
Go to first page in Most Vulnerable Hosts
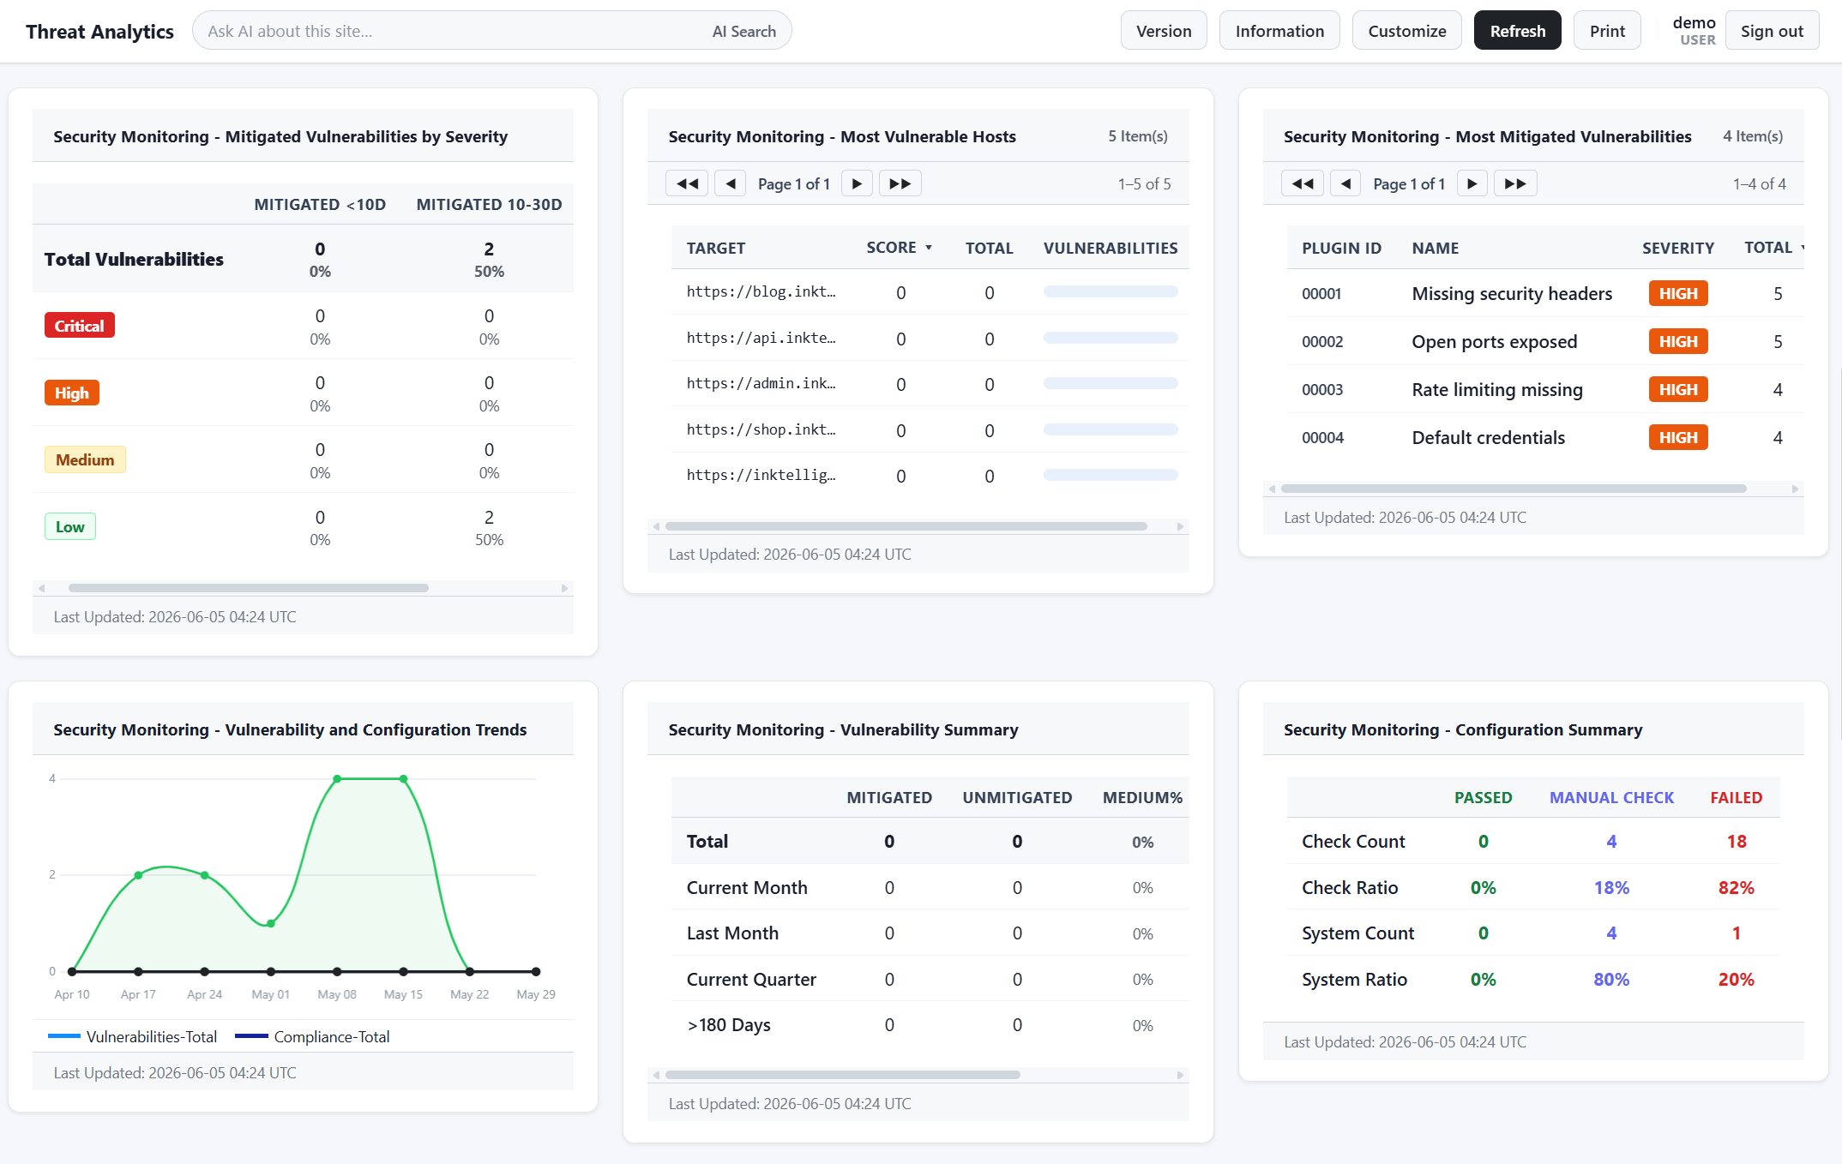point(687,183)
